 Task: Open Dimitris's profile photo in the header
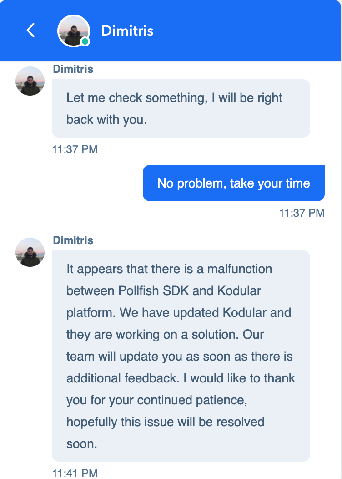pyautogui.click(x=73, y=31)
